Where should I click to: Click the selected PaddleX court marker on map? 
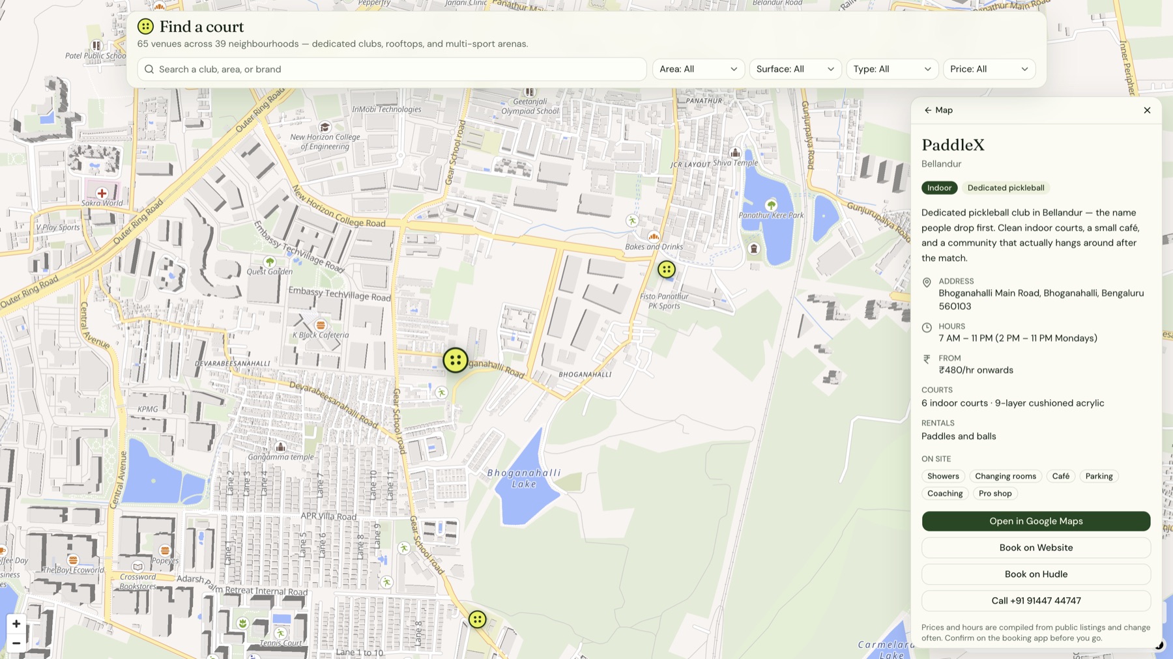456,360
